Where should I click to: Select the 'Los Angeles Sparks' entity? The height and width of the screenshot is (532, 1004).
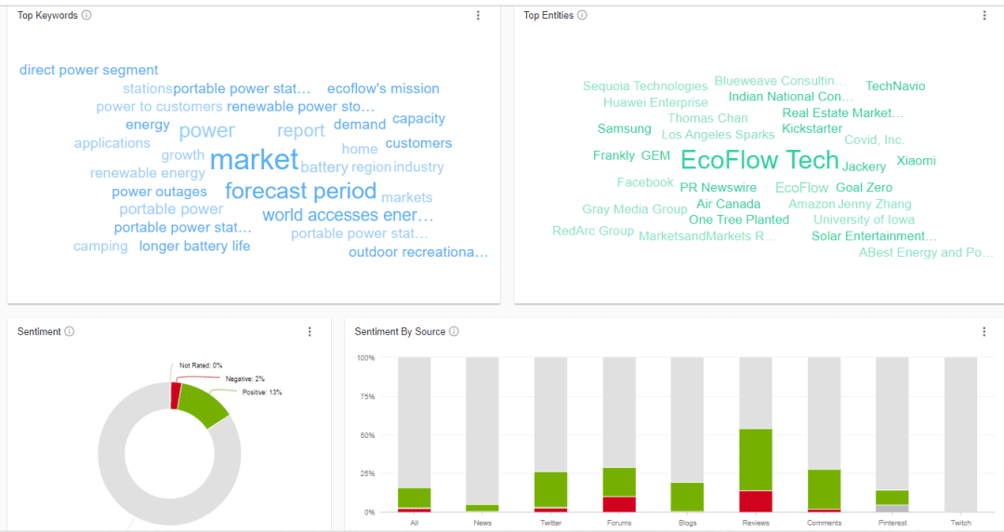pos(718,135)
